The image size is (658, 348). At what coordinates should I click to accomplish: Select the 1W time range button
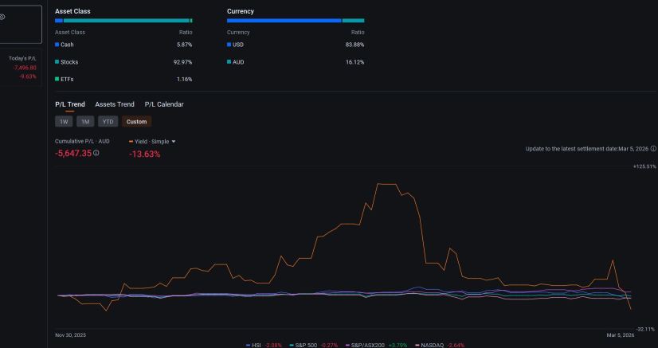pyautogui.click(x=64, y=122)
